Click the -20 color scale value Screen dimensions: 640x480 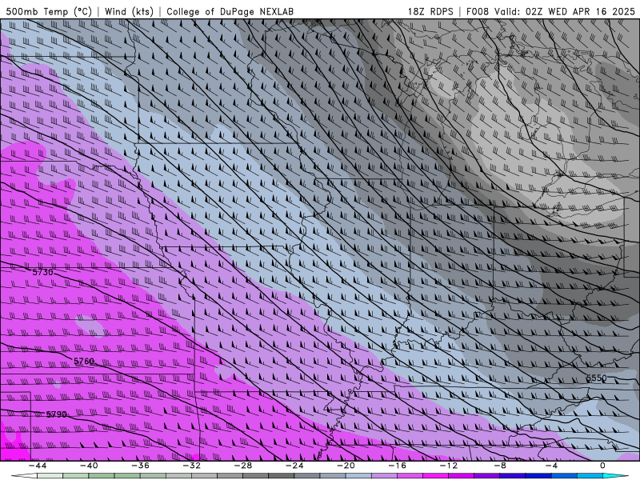pyautogui.click(x=346, y=466)
